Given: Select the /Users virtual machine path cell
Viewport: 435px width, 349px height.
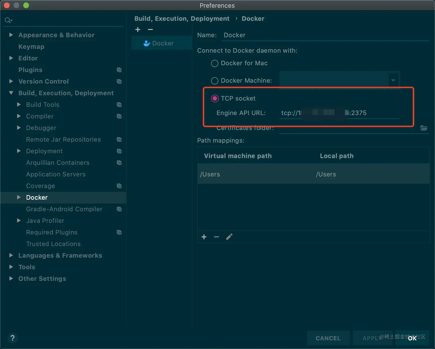Looking at the screenshot, I should (255, 174).
